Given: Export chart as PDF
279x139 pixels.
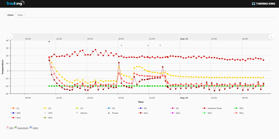Looking at the screenshot, I should coord(11,128).
